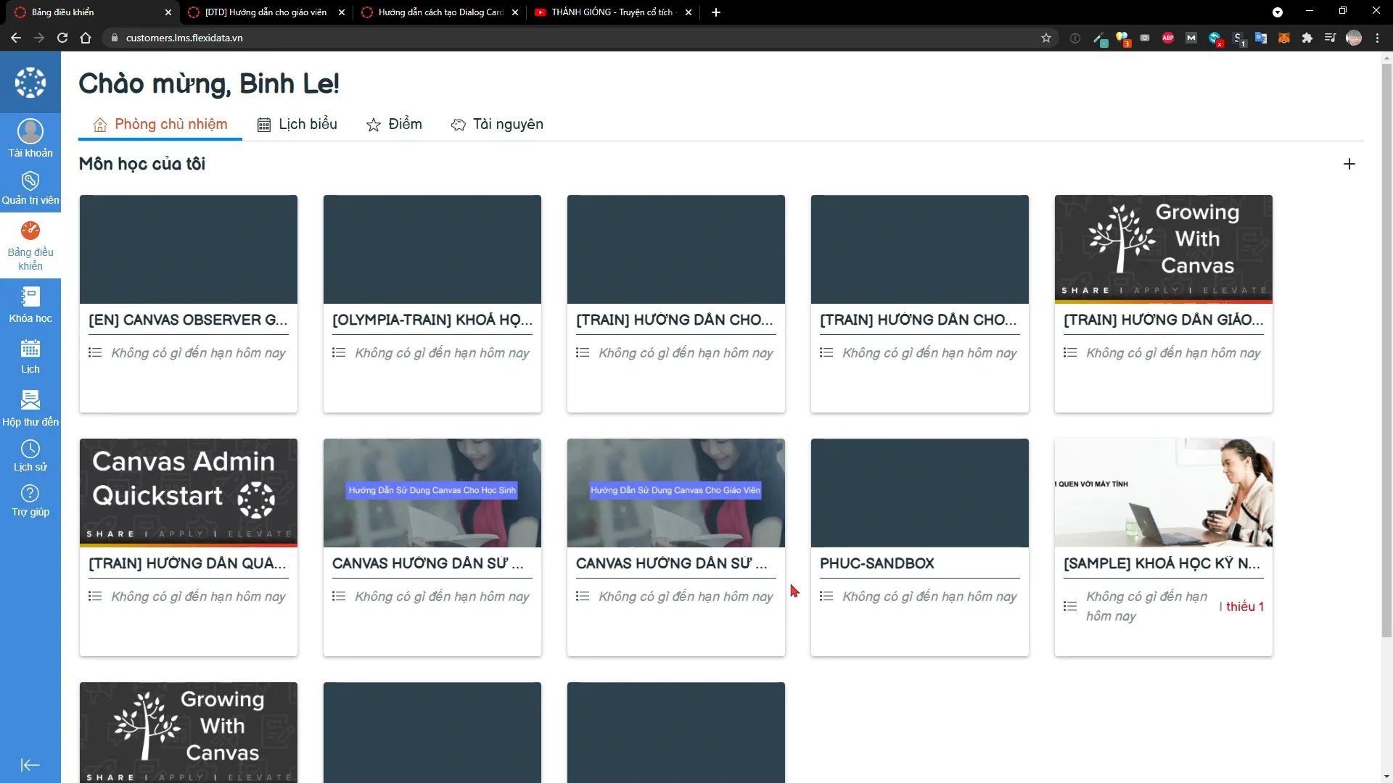The image size is (1393, 783).
Task: Collapse the sidebar navigation arrow
Action: 30,765
